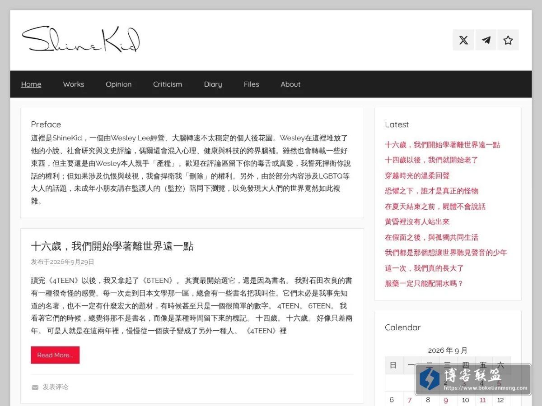Open Latest link 這一次，我們真的長大了
This screenshot has width=542, height=406.
coord(425,268)
